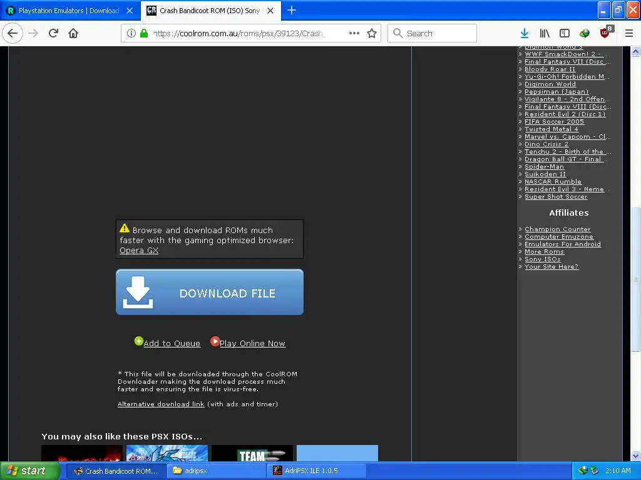Click the forward navigation arrow
The height and width of the screenshot is (480, 641).
click(34, 33)
